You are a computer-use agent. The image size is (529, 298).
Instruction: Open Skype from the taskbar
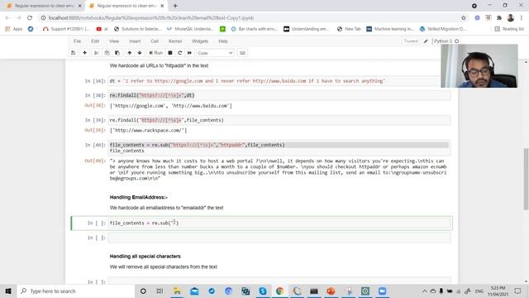coord(263,291)
